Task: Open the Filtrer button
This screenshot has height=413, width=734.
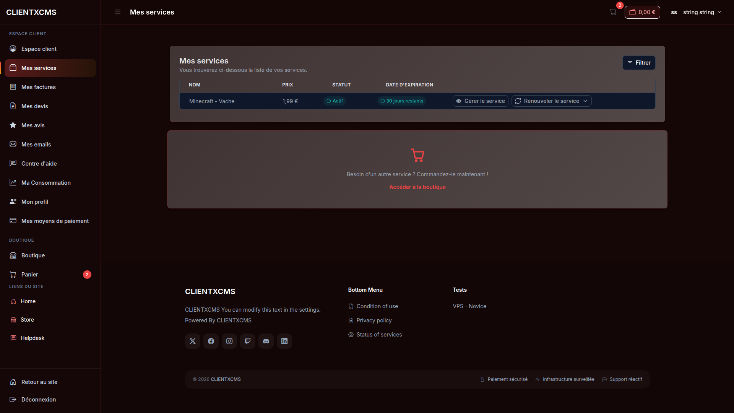Action: 639,63
